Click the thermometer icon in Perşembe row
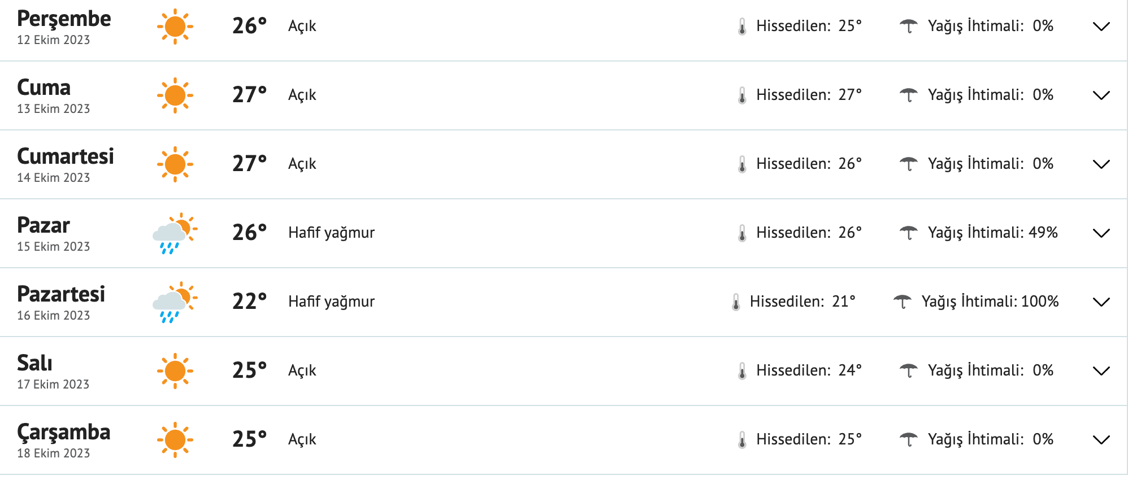This screenshot has width=1128, height=480. click(742, 27)
